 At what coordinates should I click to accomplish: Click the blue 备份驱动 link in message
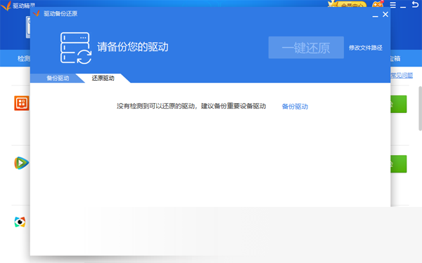295,107
